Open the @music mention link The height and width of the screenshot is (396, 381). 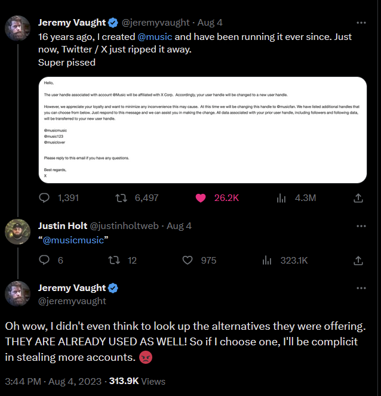tap(155, 36)
